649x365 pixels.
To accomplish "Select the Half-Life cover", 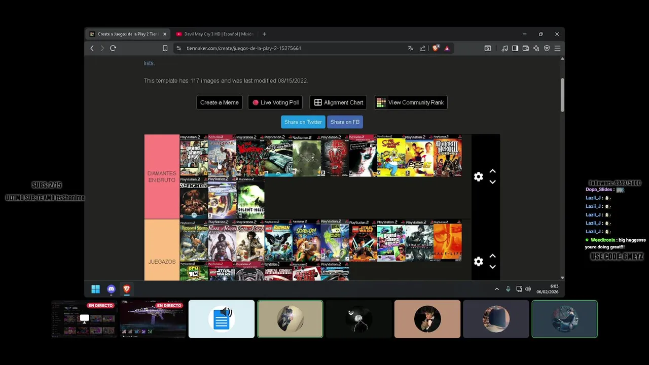I will (448, 241).
